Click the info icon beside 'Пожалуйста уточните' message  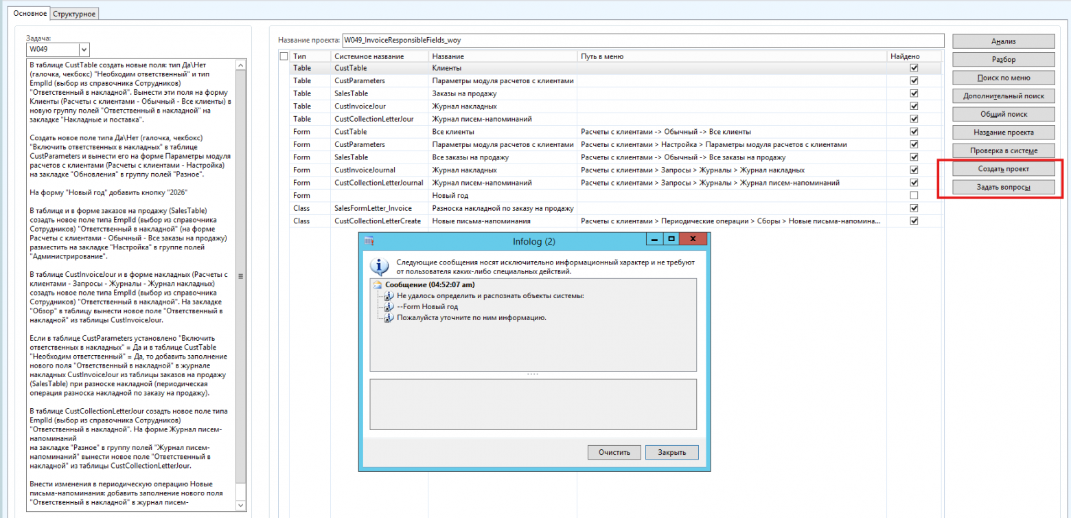[x=389, y=317]
